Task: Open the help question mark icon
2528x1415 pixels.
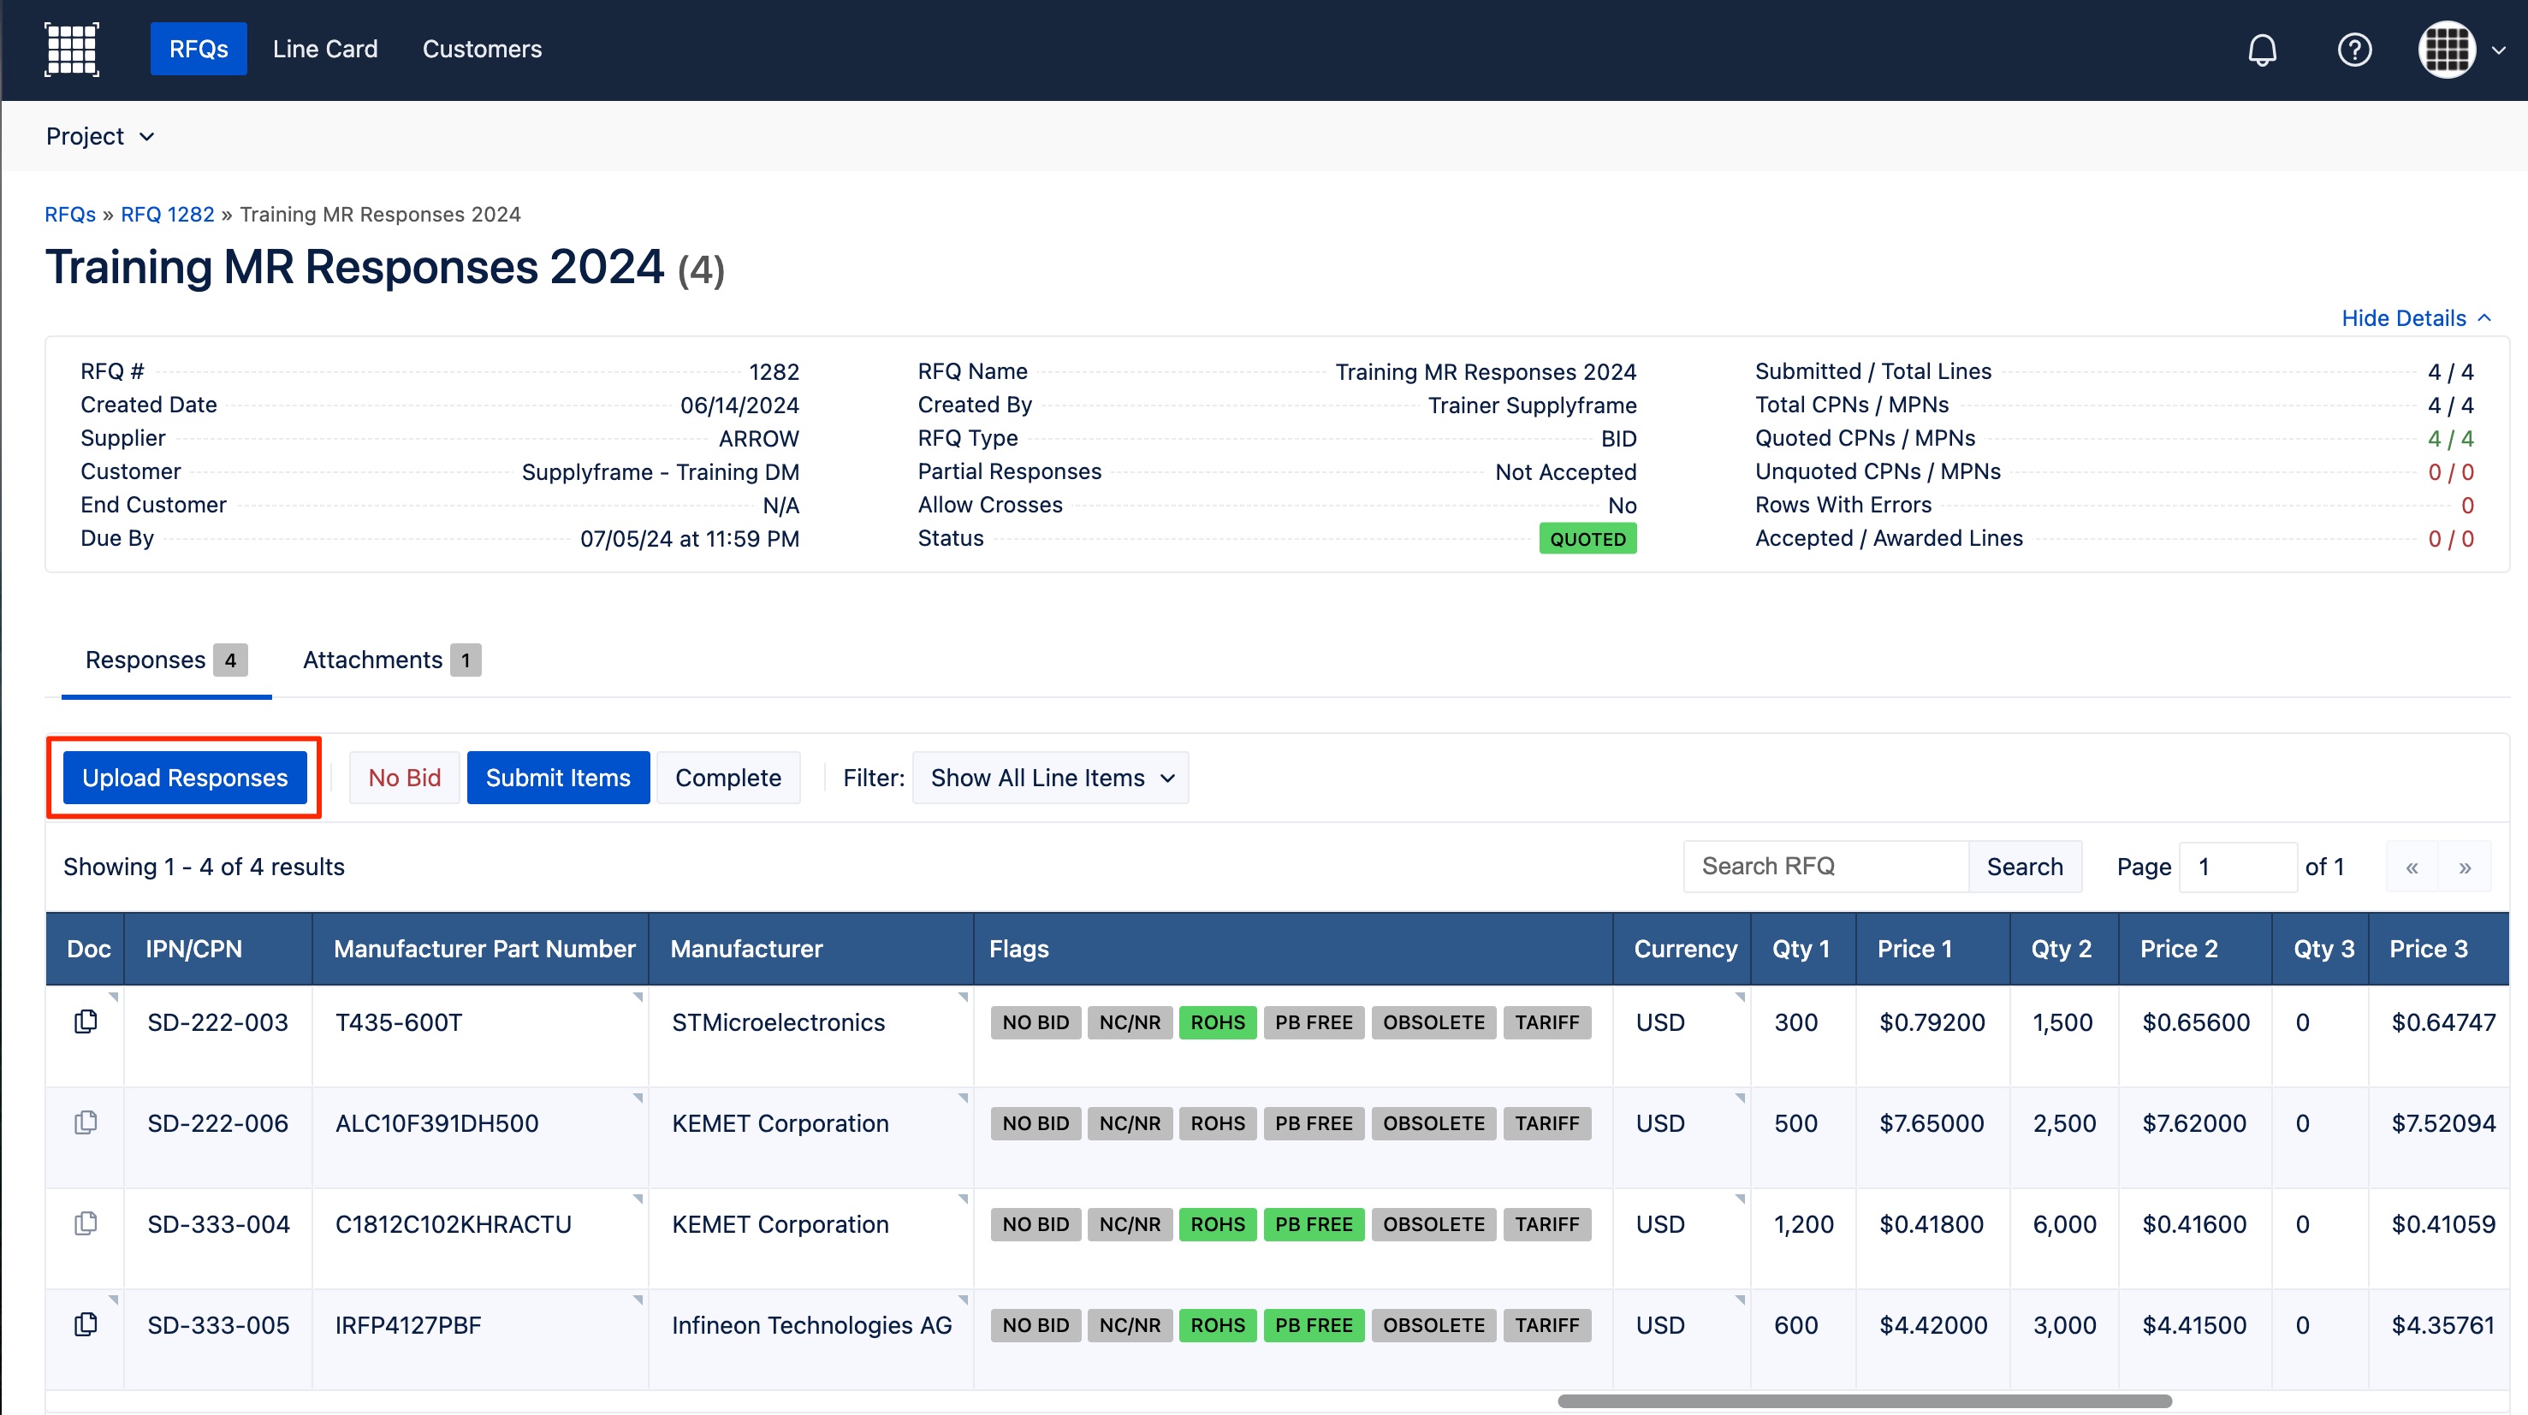Action: [x=2354, y=49]
